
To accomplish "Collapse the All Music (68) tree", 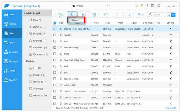I will 24,13.
